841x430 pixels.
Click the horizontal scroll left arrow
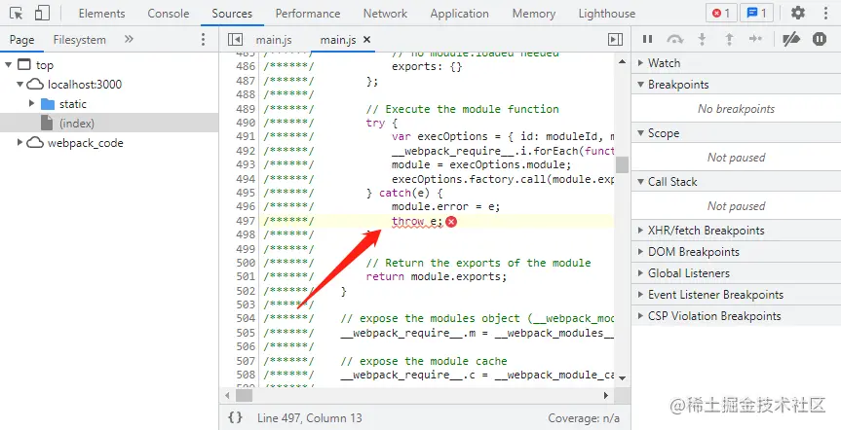pos(227,395)
